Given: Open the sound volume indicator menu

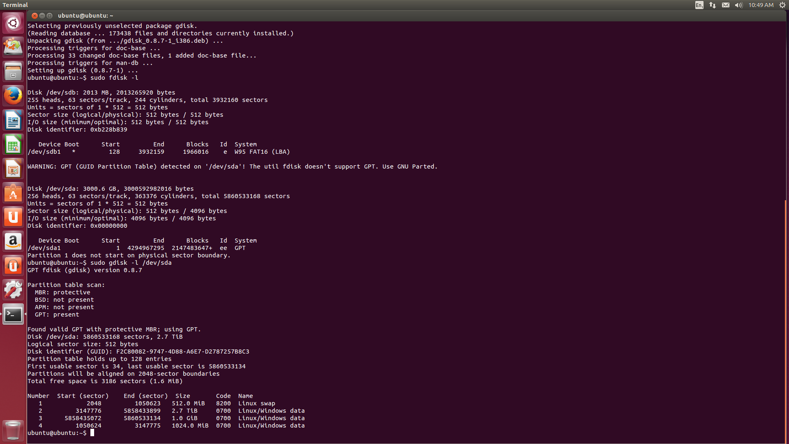Looking at the screenshot, I should 739,5.
